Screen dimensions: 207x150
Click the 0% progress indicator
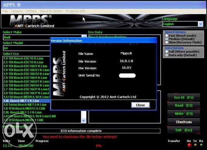[99, 146]
